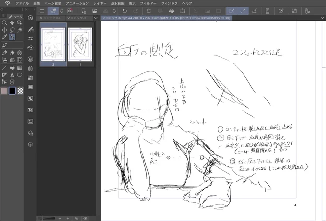This screenshot has height=221, width=326.
Task: Toggle the pen/touch drawing mode button
Action: coord(53,11)
